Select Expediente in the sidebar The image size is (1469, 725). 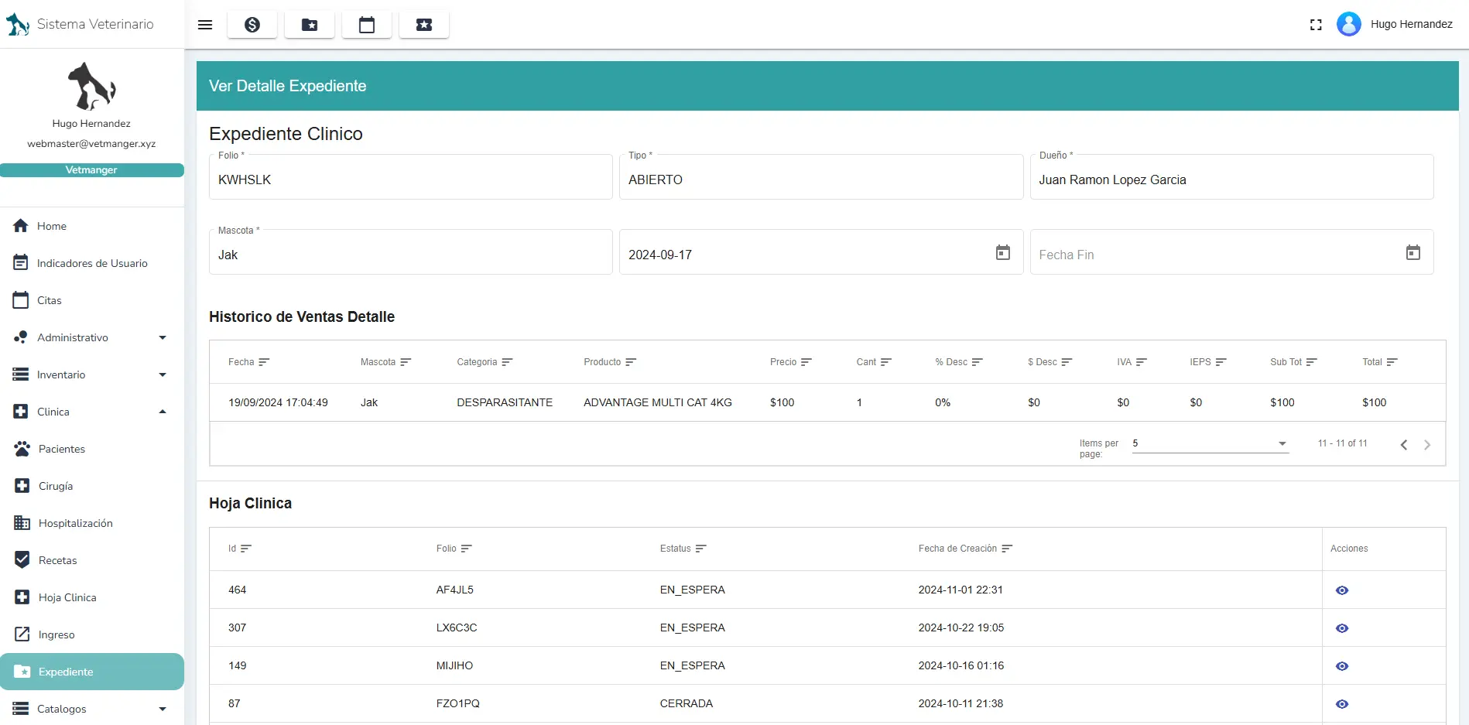tap(92, 672)
